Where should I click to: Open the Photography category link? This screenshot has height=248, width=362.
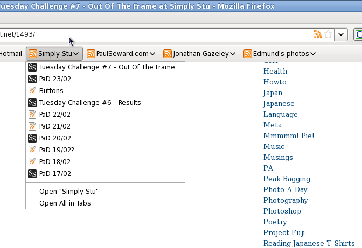point(286,200)
